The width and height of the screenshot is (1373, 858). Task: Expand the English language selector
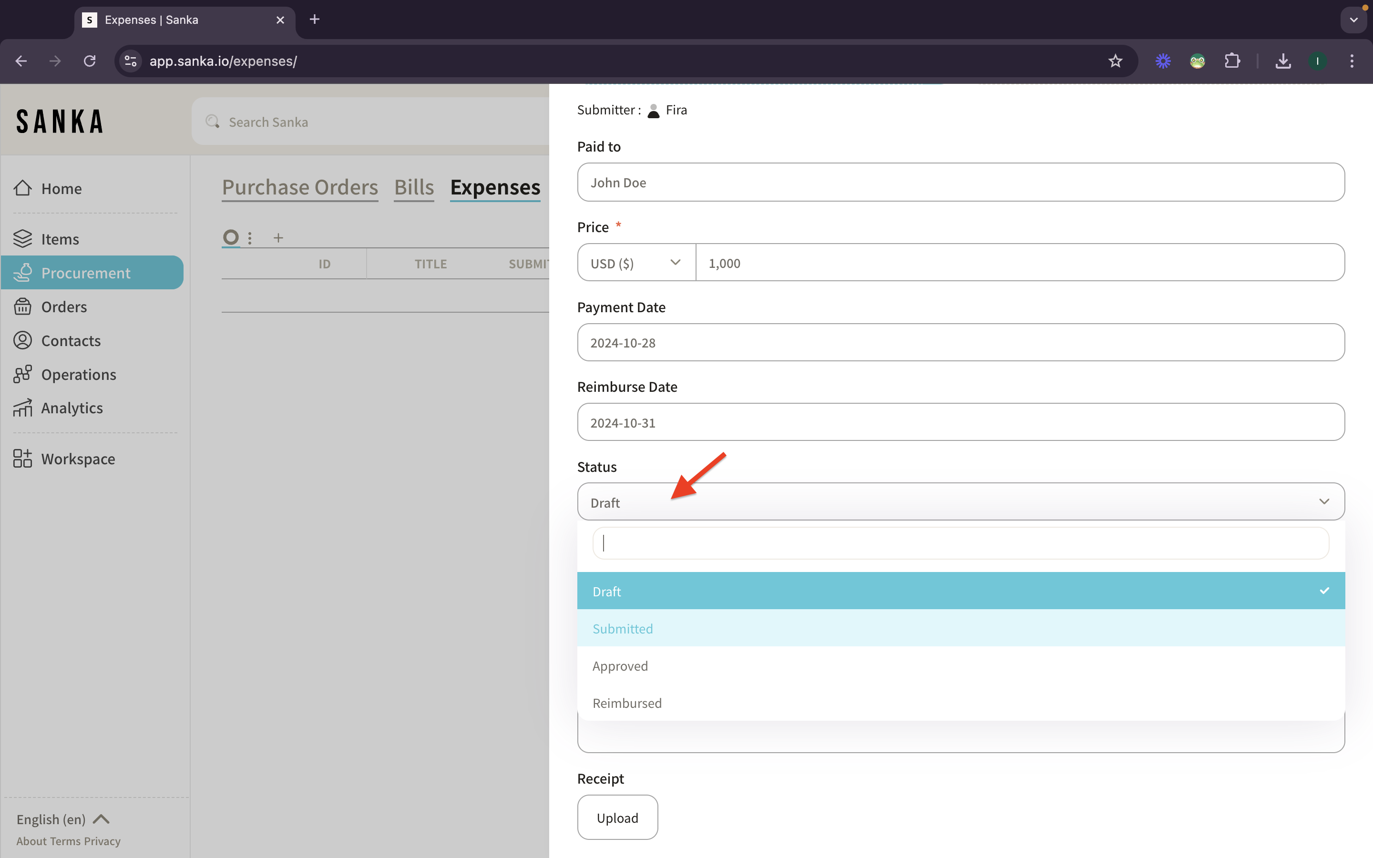click(62, 819)
